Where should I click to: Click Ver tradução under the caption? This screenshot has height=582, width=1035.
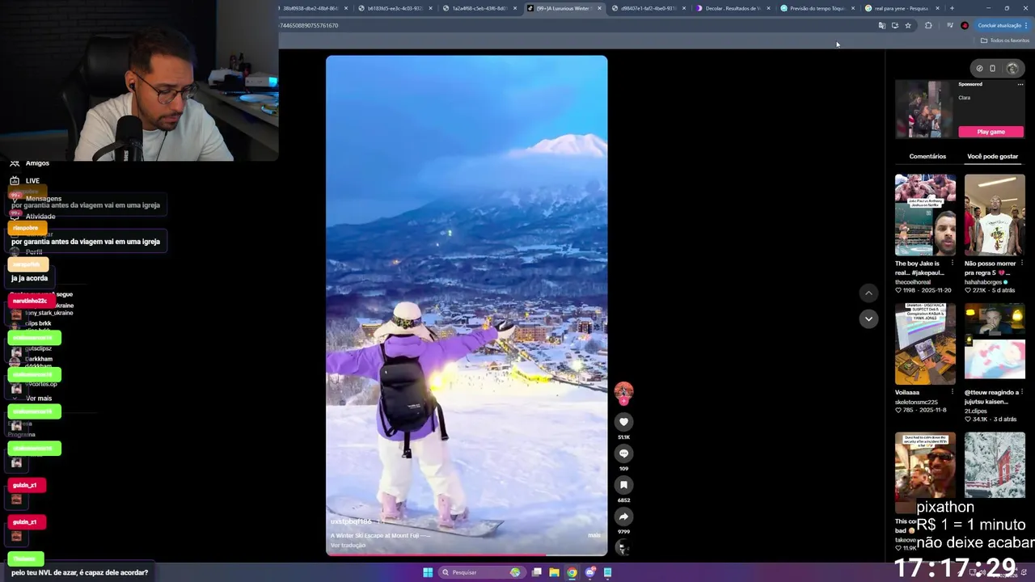[348, 545]
